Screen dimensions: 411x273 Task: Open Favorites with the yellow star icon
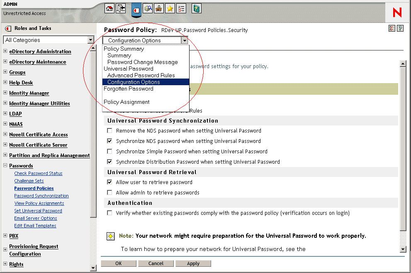[x=170, y=8]
